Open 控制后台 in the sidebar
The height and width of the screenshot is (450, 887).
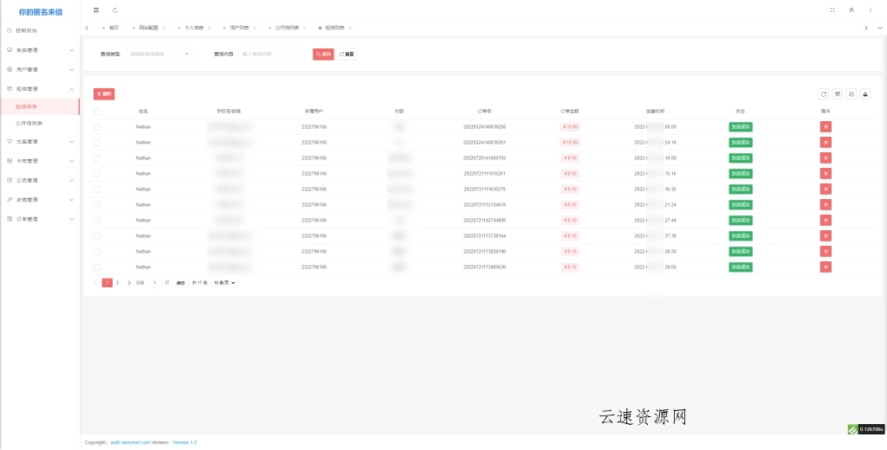[x=40, y=30]
